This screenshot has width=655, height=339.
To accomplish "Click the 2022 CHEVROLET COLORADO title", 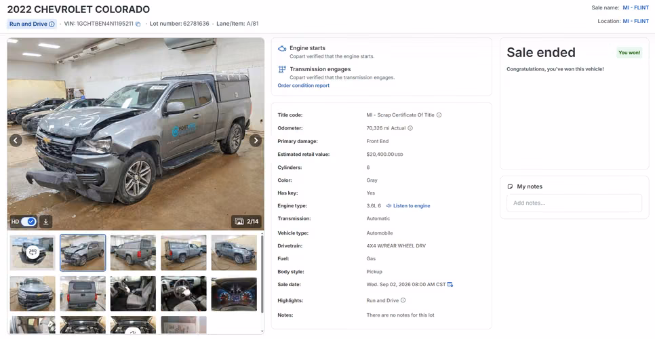I will tap(79, 9).
